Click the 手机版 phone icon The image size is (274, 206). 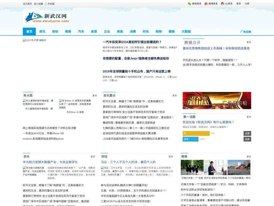[x=46, y=4]
